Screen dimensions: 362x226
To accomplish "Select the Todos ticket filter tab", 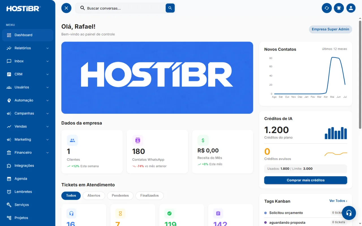I will coord(71,195).
